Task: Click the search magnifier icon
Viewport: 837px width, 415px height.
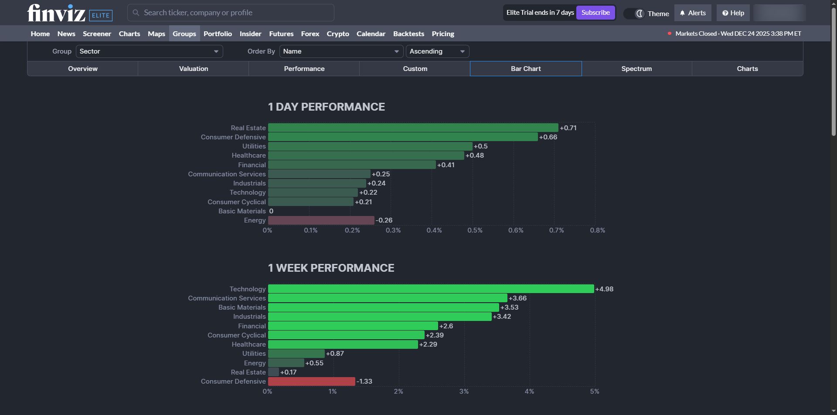Action: 136,13
